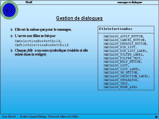This screenshot has height=119, width=159.
Task: Click the XmDIALOG_OK_BUTTON entry
Action: pos(121,72)
